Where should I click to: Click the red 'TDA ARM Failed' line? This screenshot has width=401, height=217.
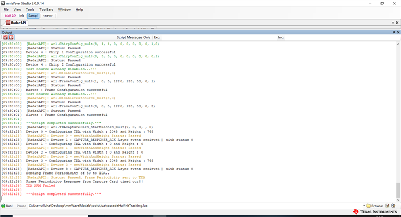(x=41, y=186)
